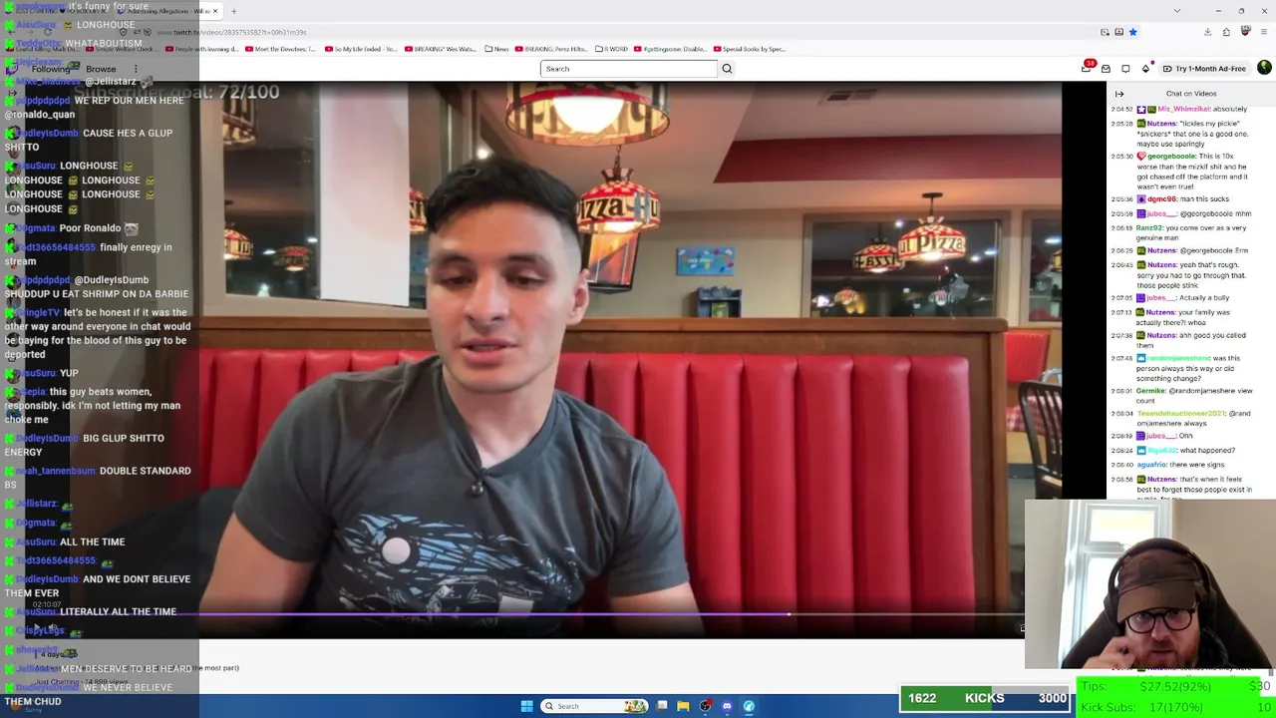Open the browser downloads icon

1207,32
